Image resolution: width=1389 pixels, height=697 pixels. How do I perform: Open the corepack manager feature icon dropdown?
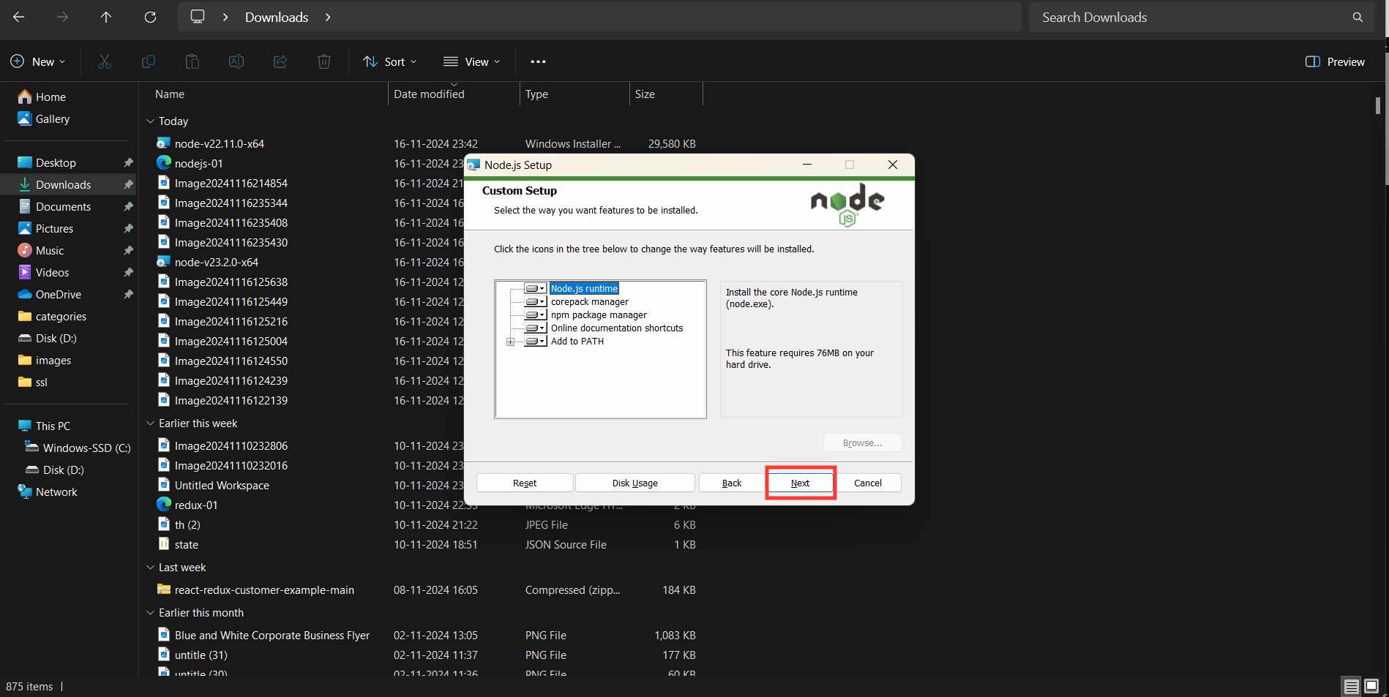point(536,301)
